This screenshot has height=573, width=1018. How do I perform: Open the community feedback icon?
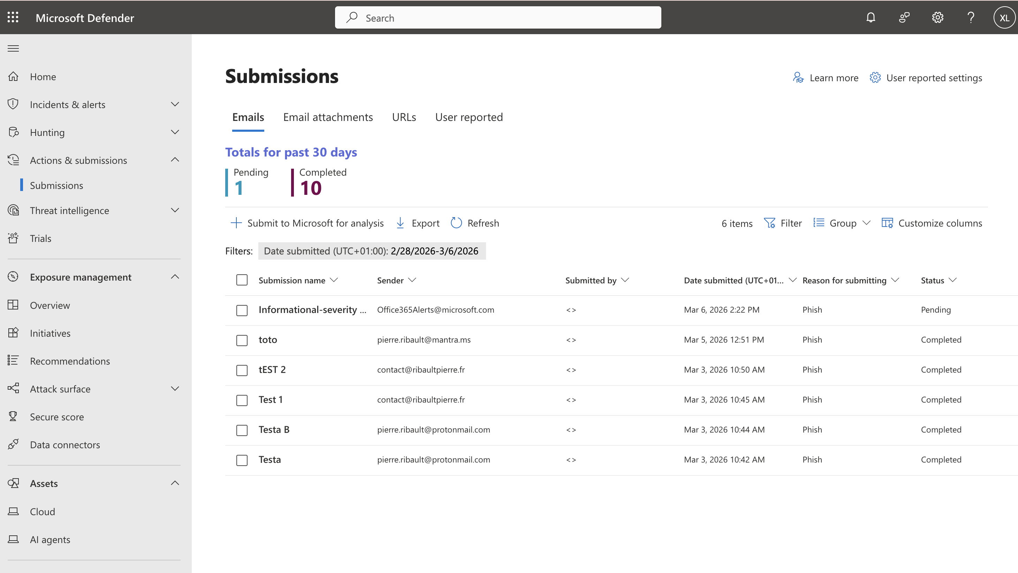tap(904, 18)
